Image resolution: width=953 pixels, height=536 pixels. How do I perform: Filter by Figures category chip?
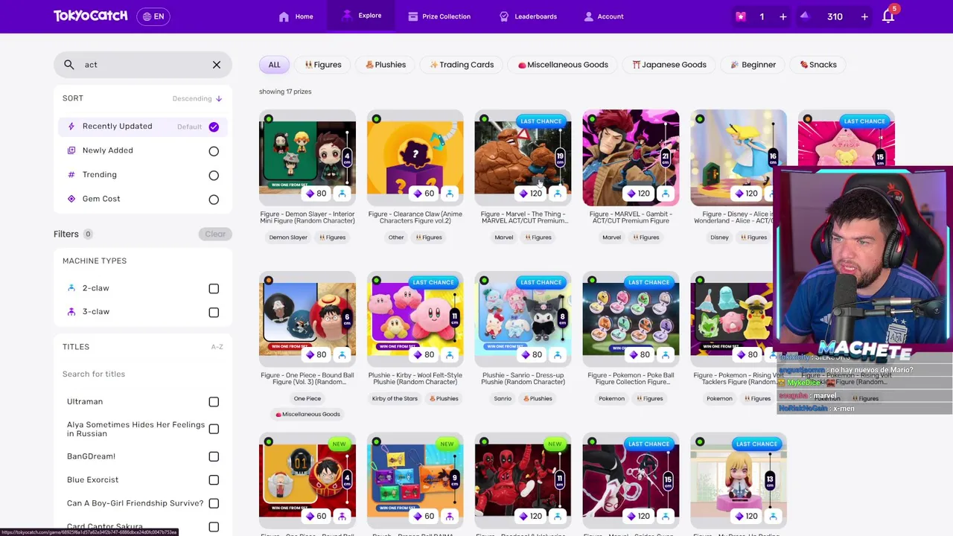(323, 65)
